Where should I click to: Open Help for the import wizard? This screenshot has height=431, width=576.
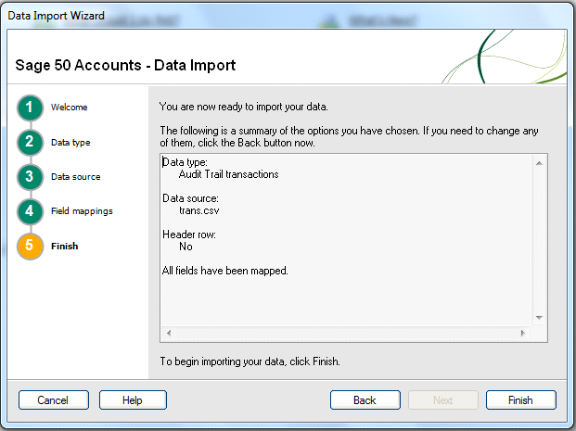[133, 400]
